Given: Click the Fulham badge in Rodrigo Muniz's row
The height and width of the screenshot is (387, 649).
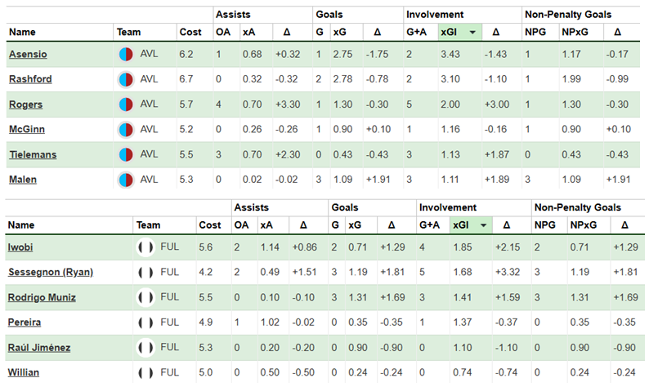Looking at the screenshot, I should tap(145, 297).
